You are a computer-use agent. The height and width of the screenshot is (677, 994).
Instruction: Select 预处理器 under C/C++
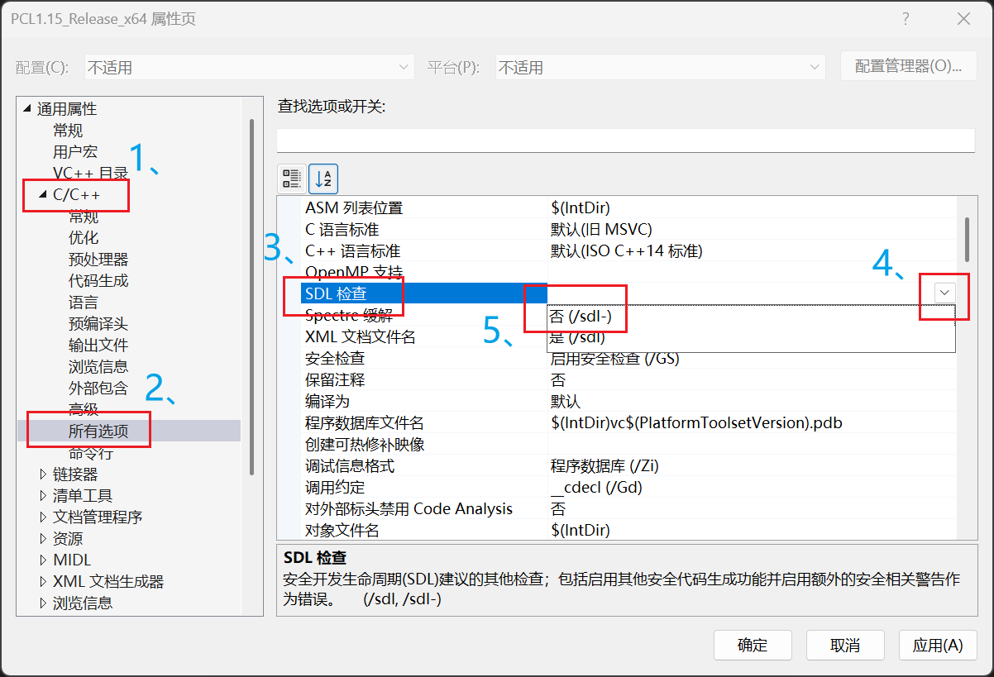[x=98, y=259]
